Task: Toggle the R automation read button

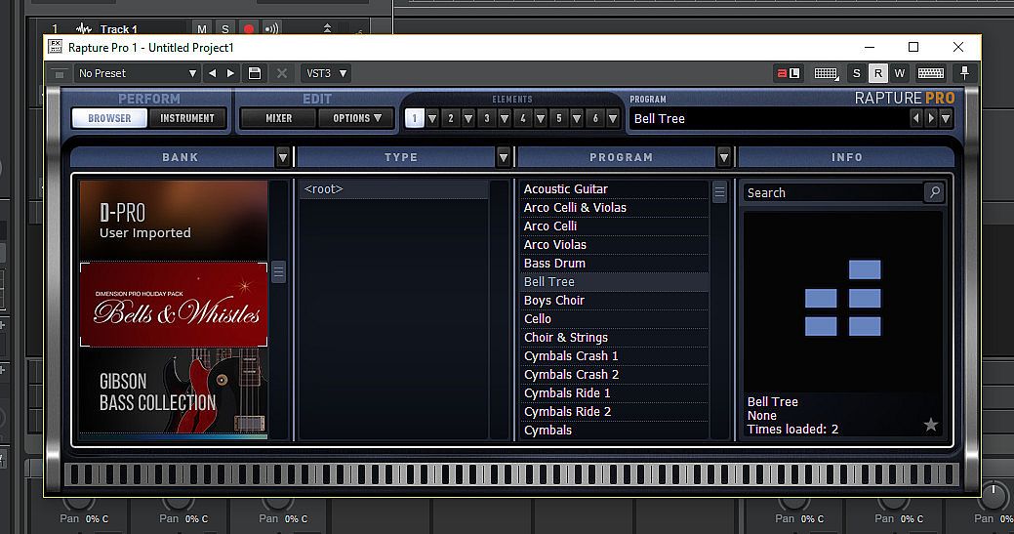Action: (x=877, y=73)
